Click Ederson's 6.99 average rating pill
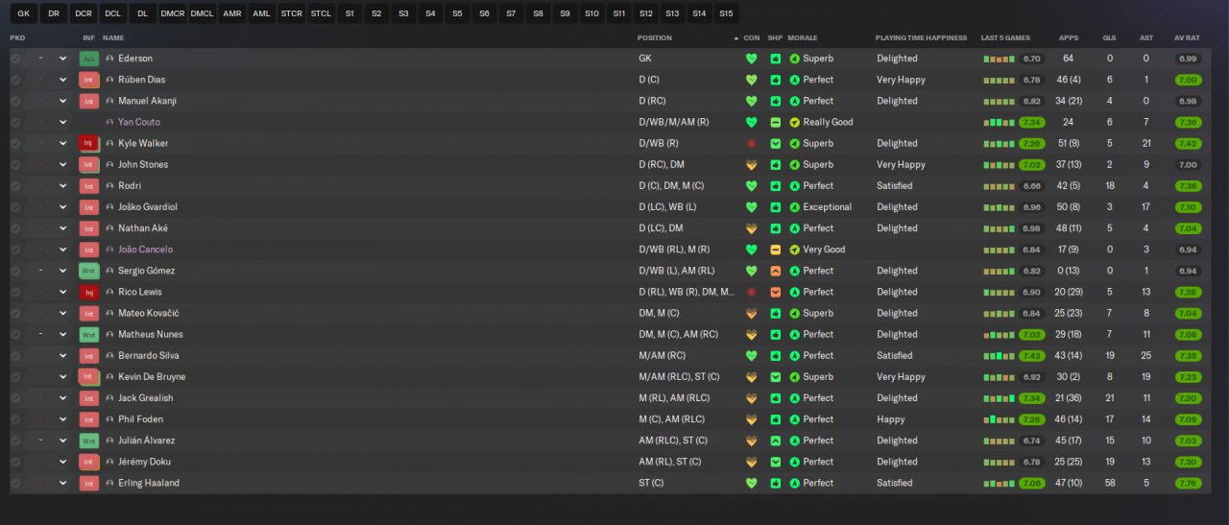 pos(1188,59)
